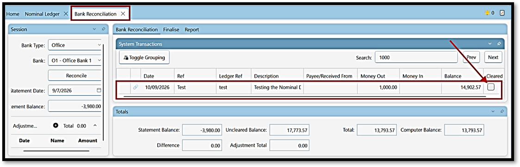Viewport: 520px width, 167px height.
Task: Close the Nominal Ledger tab
Action: [x=65, y=14]
